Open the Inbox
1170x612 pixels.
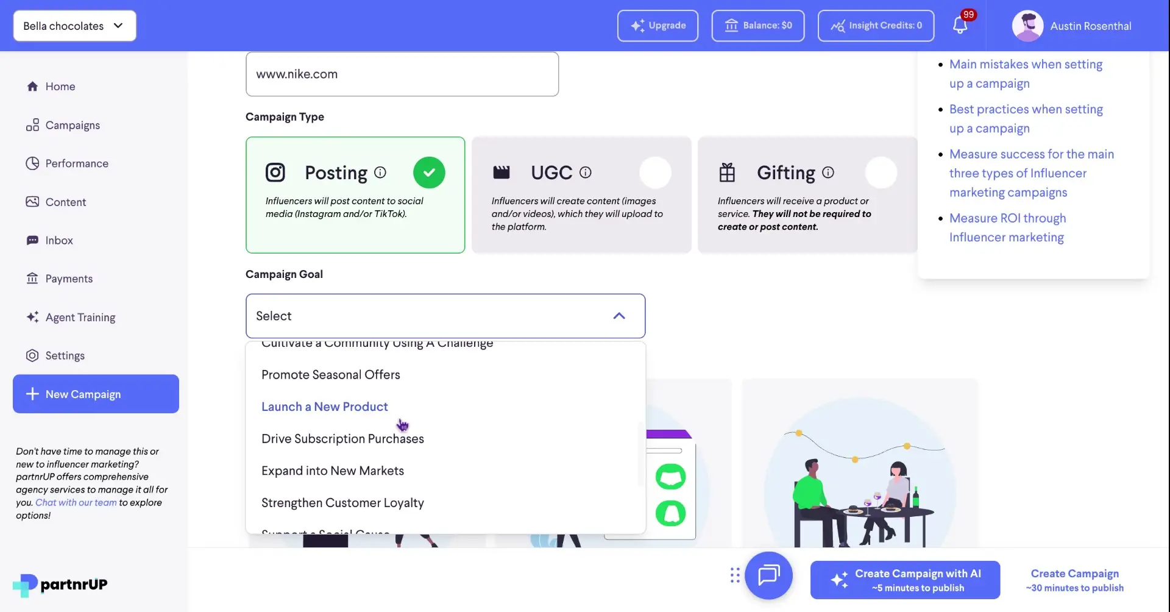(59, 240)
